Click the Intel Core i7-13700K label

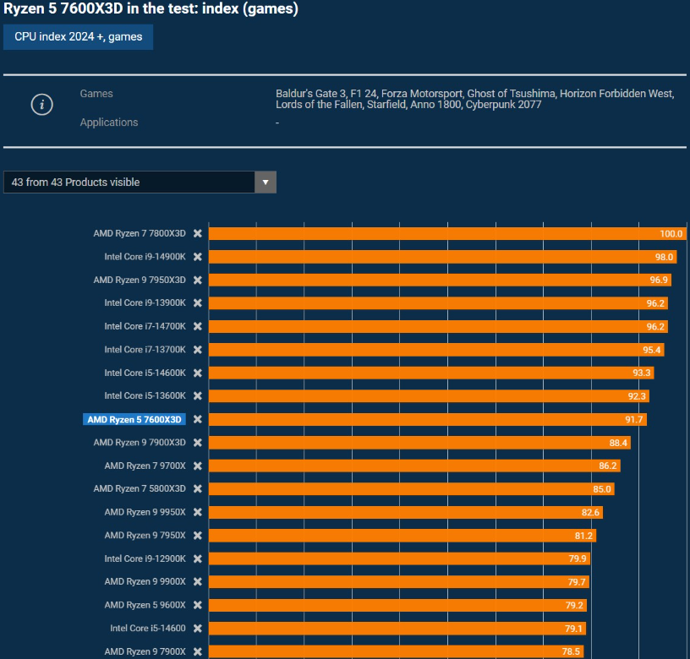(145, 350)
